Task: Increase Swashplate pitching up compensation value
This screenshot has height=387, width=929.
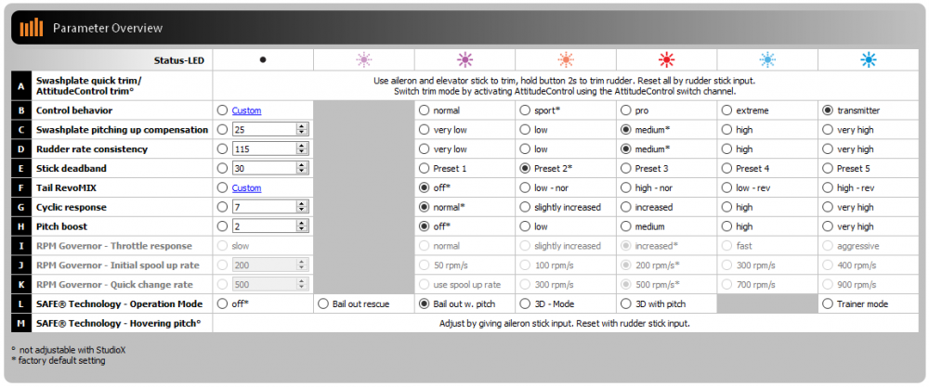Action: [x=301, y=126]
